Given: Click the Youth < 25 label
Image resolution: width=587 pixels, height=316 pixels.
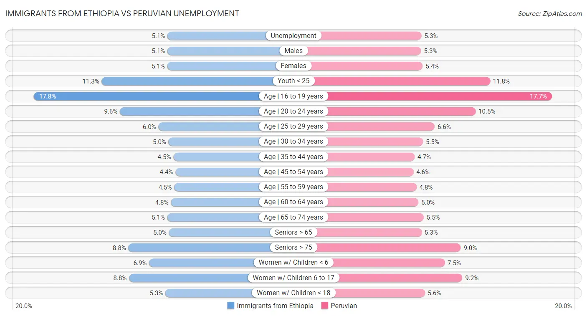Looking at the screenshot, I should coord(293,81).
